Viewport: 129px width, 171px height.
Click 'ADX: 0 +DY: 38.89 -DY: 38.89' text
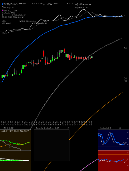(x=15, y=131)
